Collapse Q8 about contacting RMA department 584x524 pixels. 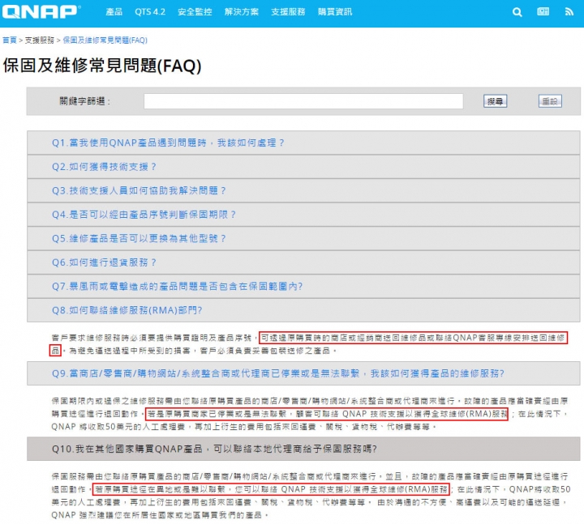(303, 310)
